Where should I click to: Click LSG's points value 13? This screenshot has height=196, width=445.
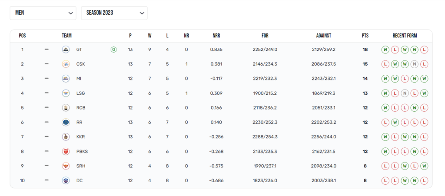pyautogui.click(x=365, y=93)
